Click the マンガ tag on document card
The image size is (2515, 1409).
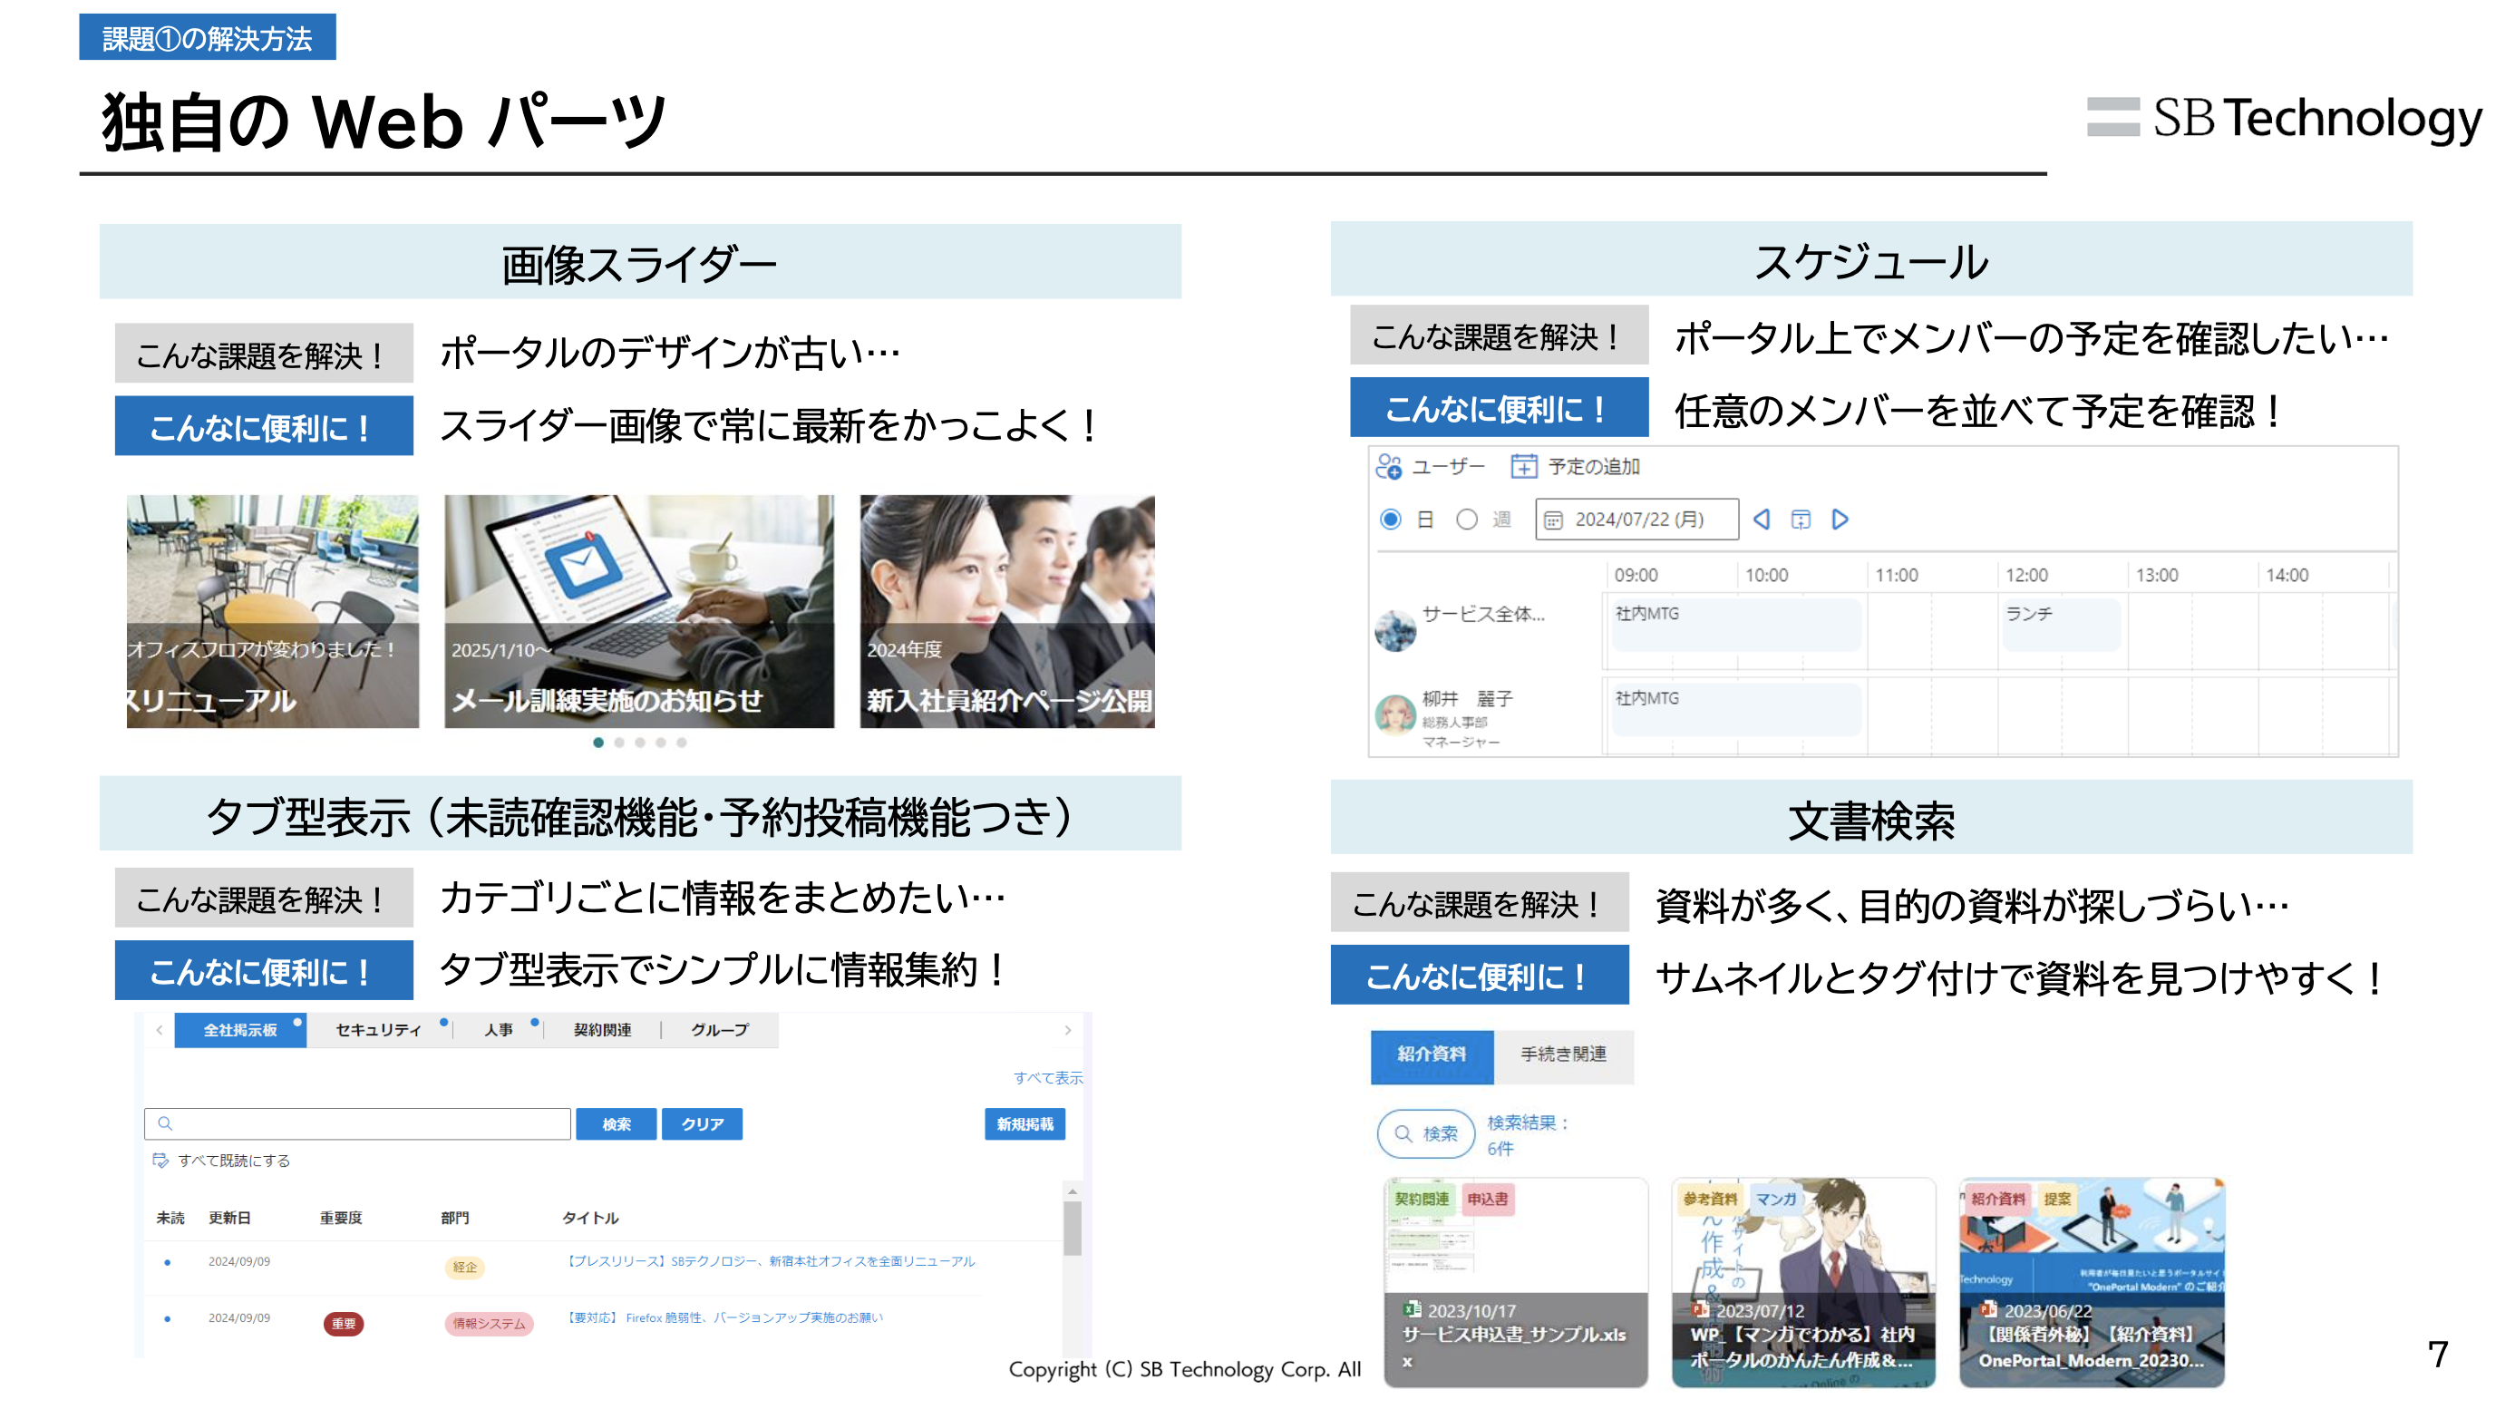click(1777, 1200)
